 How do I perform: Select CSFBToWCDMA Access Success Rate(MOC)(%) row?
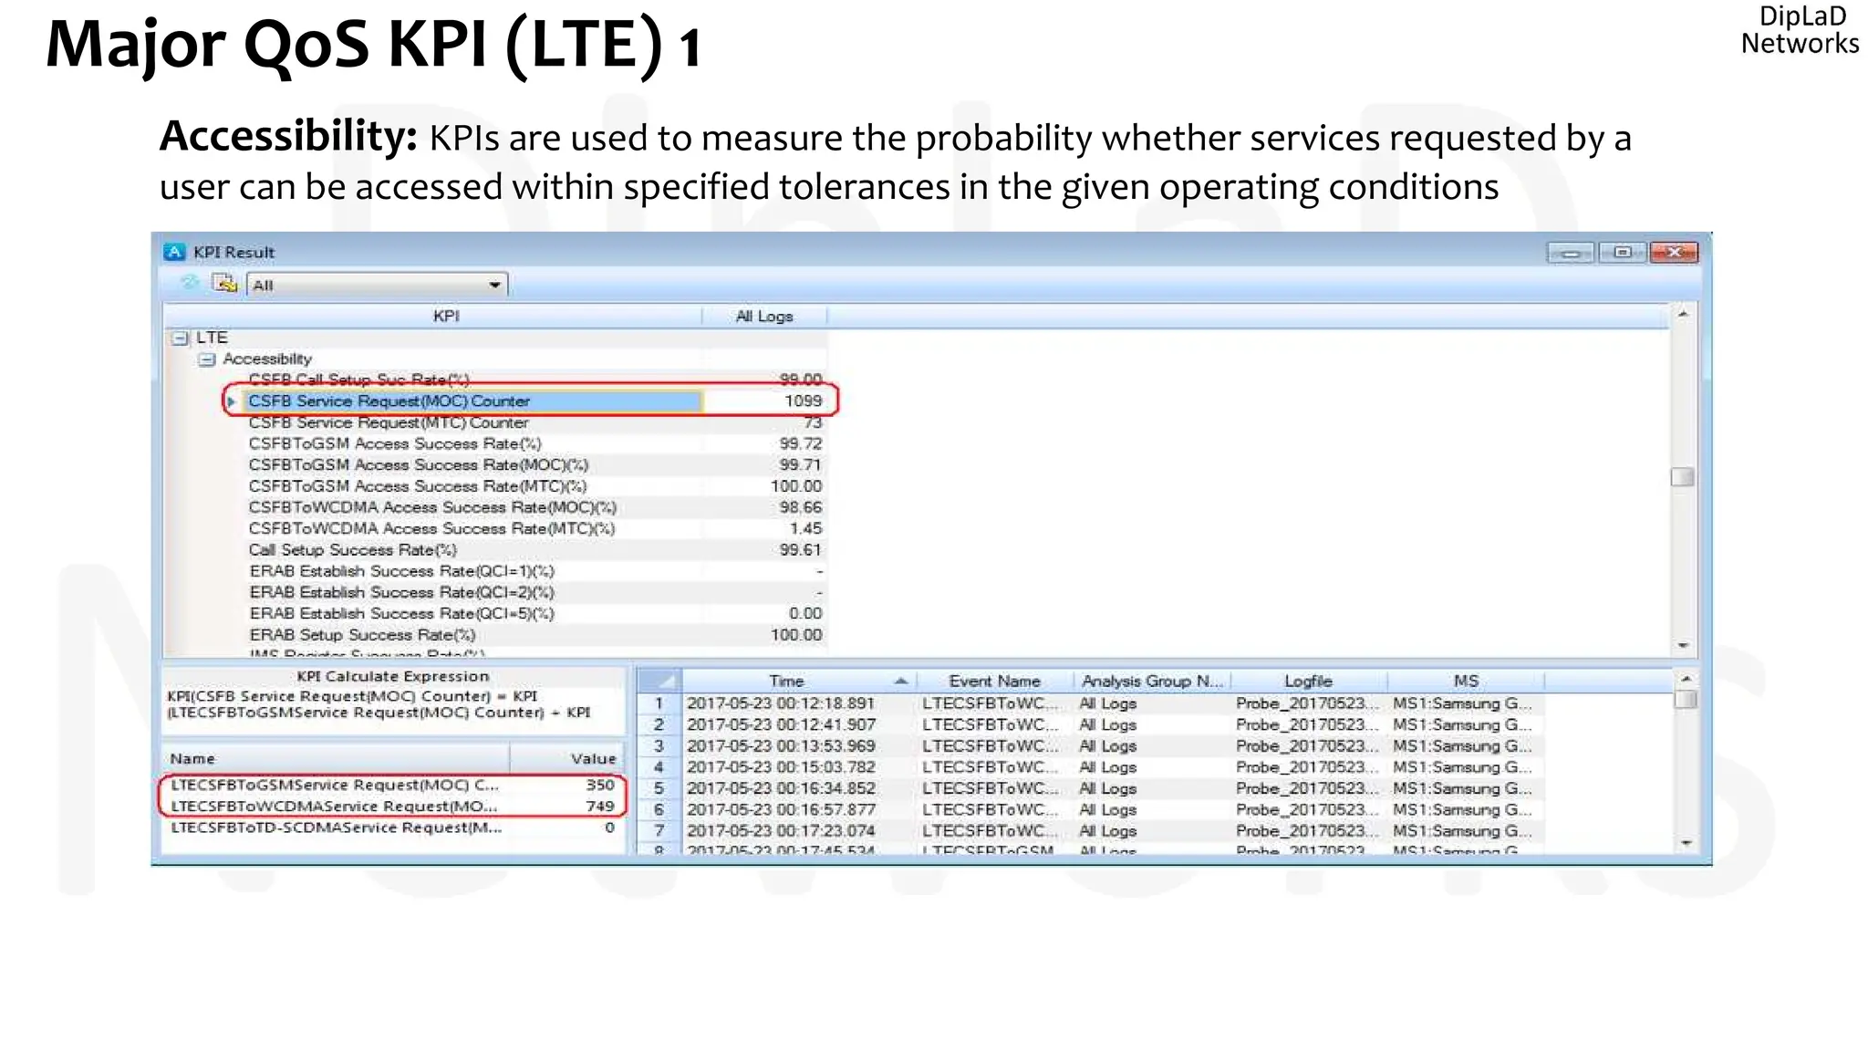535,507
